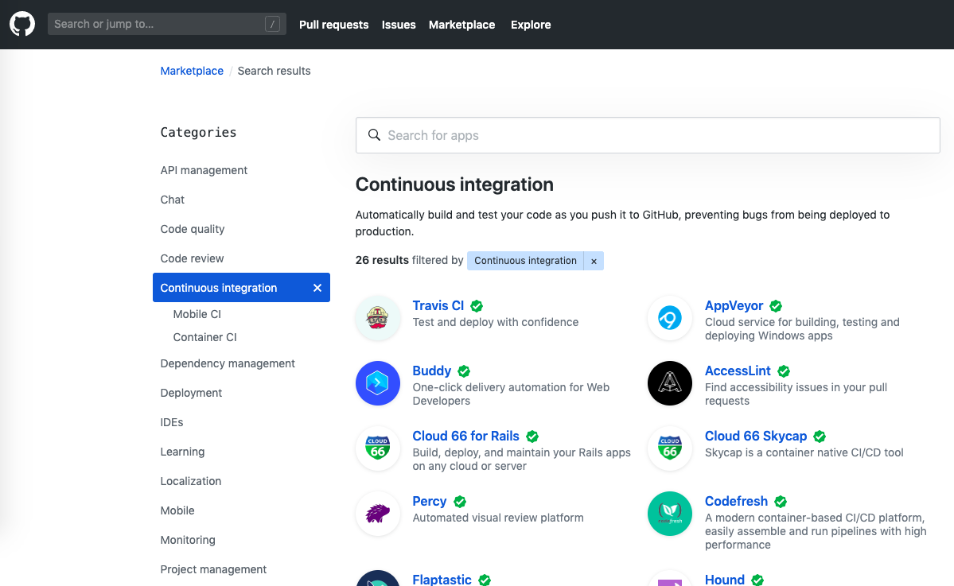Click 'Skycap is a container native CI/CD tool'

coord(804,452)
